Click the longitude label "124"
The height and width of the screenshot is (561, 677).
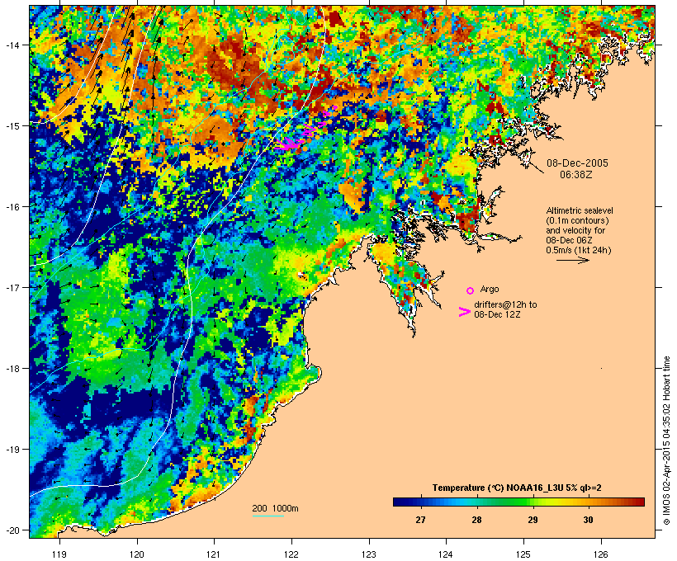pos(447,554)
